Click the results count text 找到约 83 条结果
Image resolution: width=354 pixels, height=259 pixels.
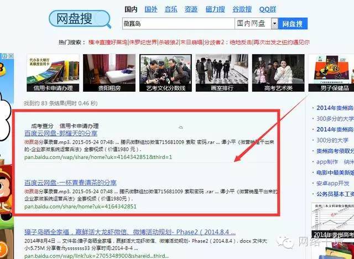coord(61,103)
